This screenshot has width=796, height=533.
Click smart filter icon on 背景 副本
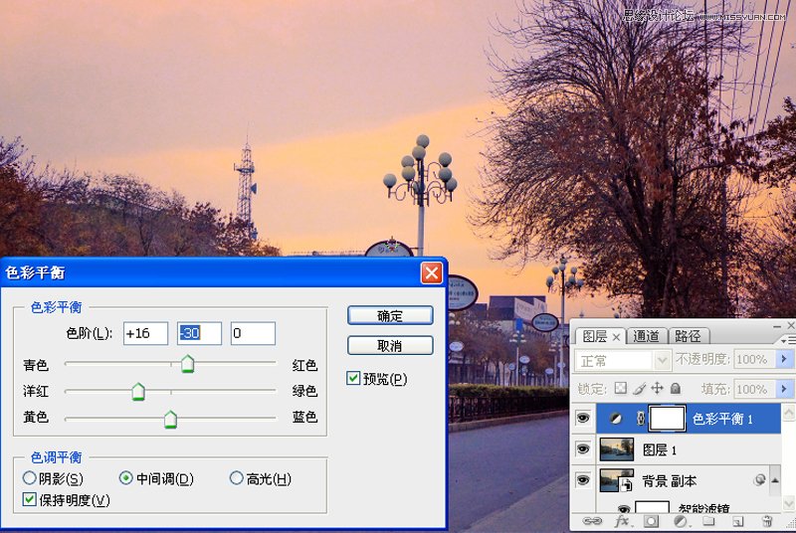[759, 479]
